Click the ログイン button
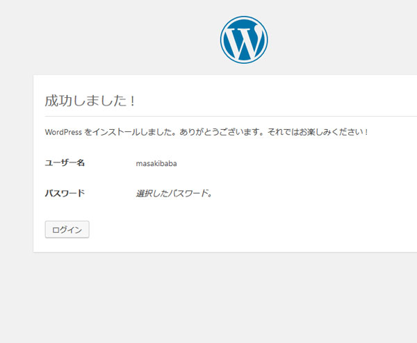The height and width of the screenshot is (343, 417). (x=67, y=230)
